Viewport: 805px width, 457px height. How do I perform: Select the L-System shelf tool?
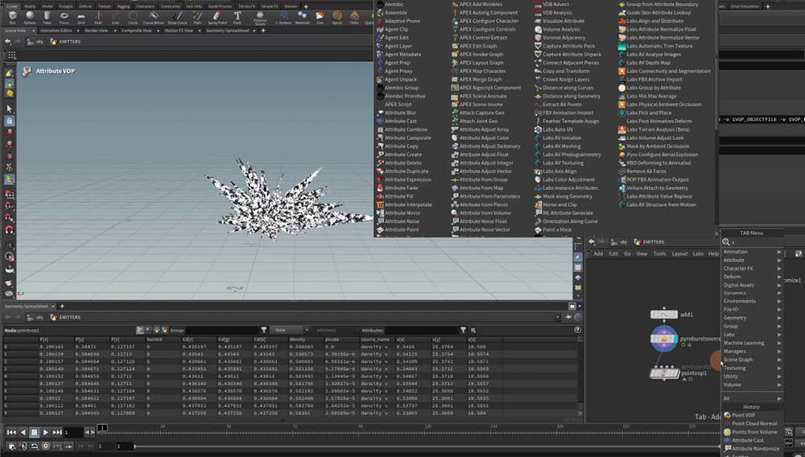[283, 16]
